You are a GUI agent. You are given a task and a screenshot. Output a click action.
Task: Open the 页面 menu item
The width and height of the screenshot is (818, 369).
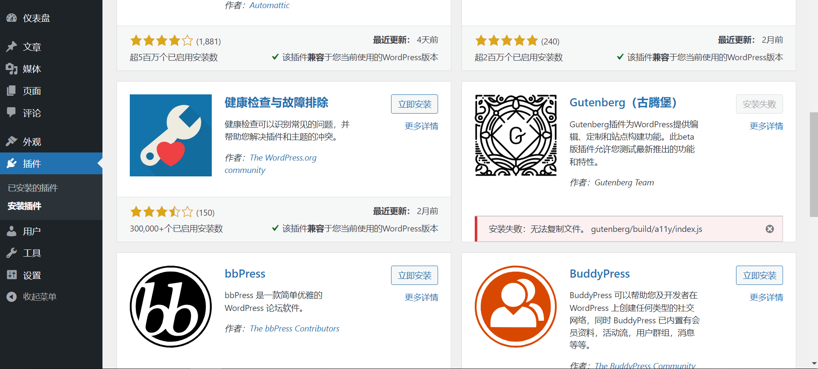[x=51, y=91]
